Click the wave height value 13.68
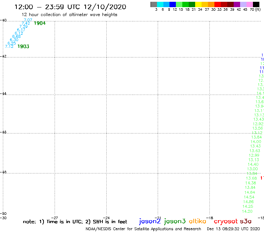Screen dimensions: 264x232 pos(252,178)
